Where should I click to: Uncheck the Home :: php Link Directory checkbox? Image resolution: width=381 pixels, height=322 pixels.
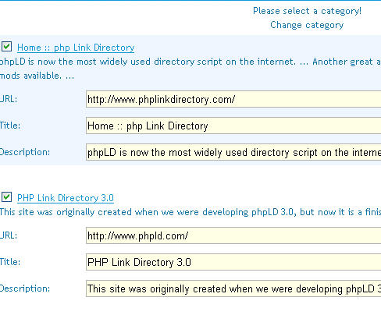click(x=6, y=47)
